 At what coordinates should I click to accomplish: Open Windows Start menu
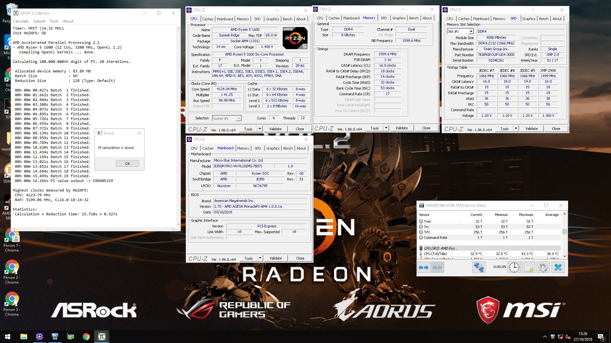tap(8, 337)
